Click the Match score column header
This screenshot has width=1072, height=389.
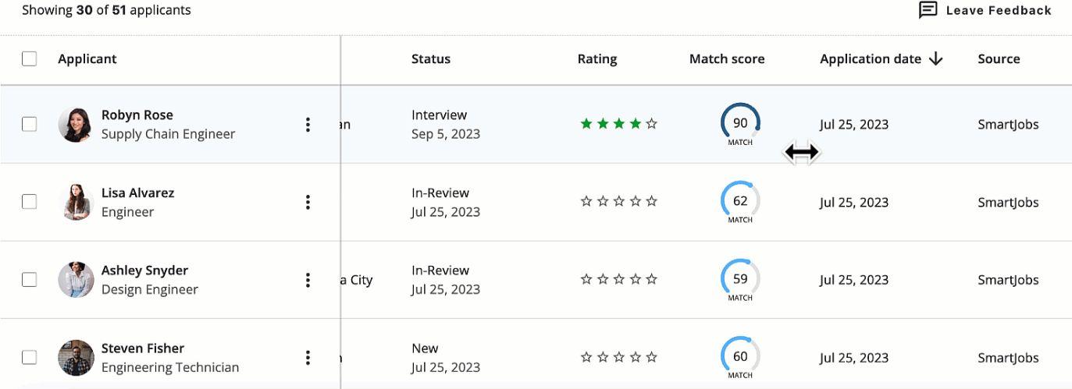(x=727, y=58)
